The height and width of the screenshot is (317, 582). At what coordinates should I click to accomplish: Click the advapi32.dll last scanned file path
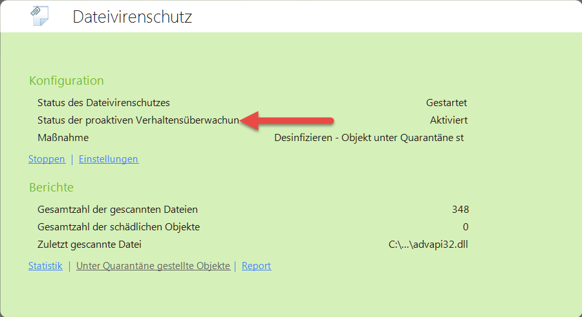(428, 245)
